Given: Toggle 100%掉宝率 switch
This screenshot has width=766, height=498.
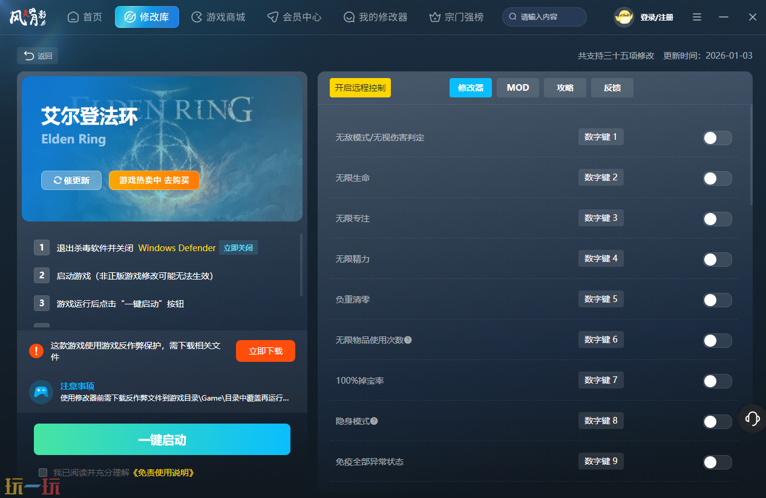Looking at the screenshot, I should [717, 381].
